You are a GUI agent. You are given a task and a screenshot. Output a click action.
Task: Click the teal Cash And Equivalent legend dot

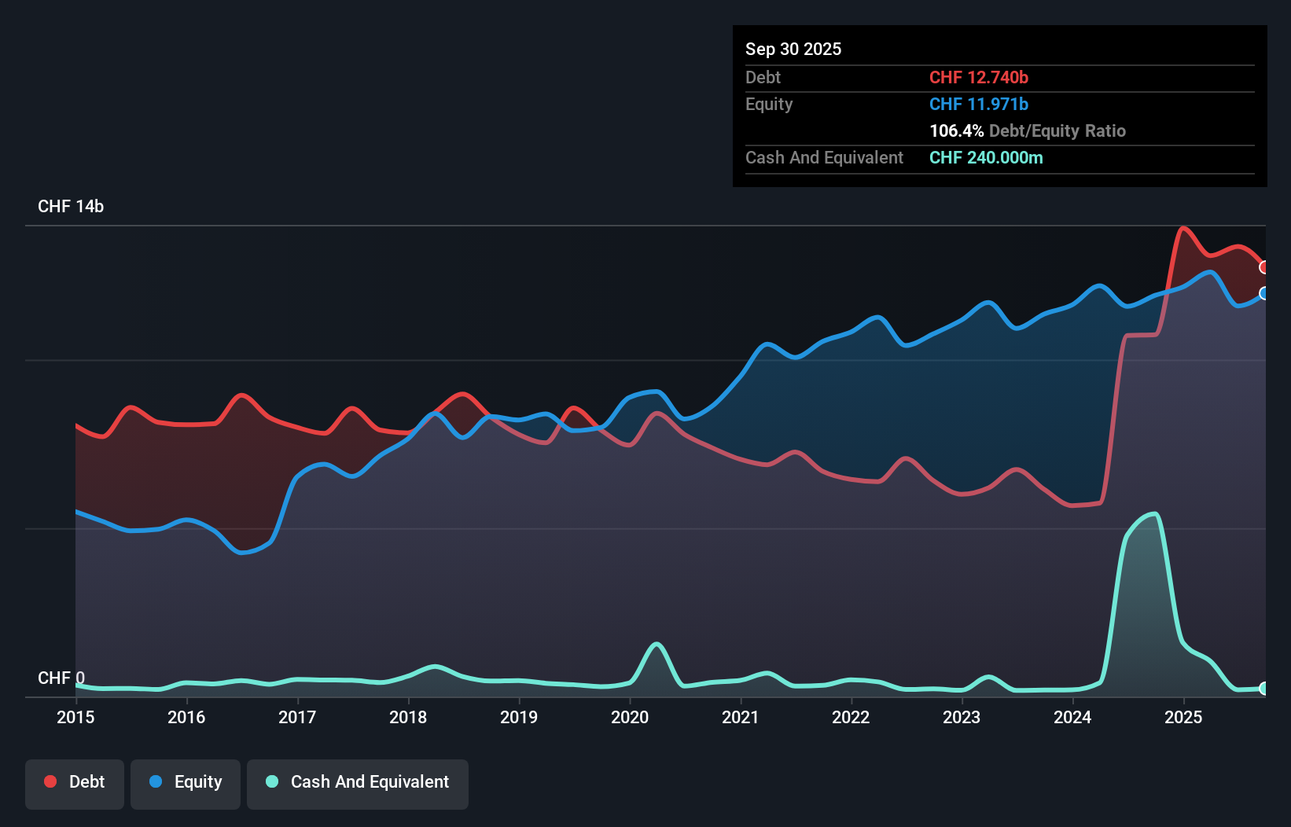pyautogui.click(x=272, y=781)
